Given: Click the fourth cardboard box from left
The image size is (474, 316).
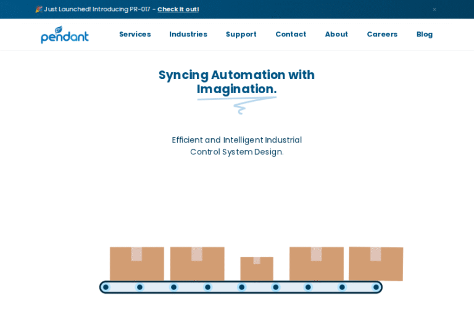Looking at the screenshot, I should pyautogui.click(x=316, y=264).
